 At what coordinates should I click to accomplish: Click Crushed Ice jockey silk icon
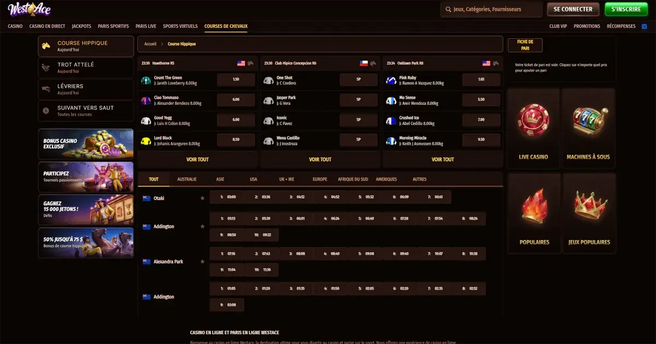[x=391, y=121]
